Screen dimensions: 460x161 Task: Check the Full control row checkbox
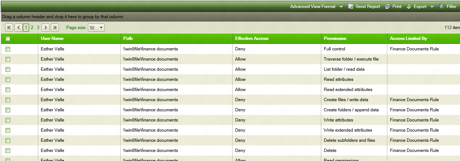tap(8, 49)
